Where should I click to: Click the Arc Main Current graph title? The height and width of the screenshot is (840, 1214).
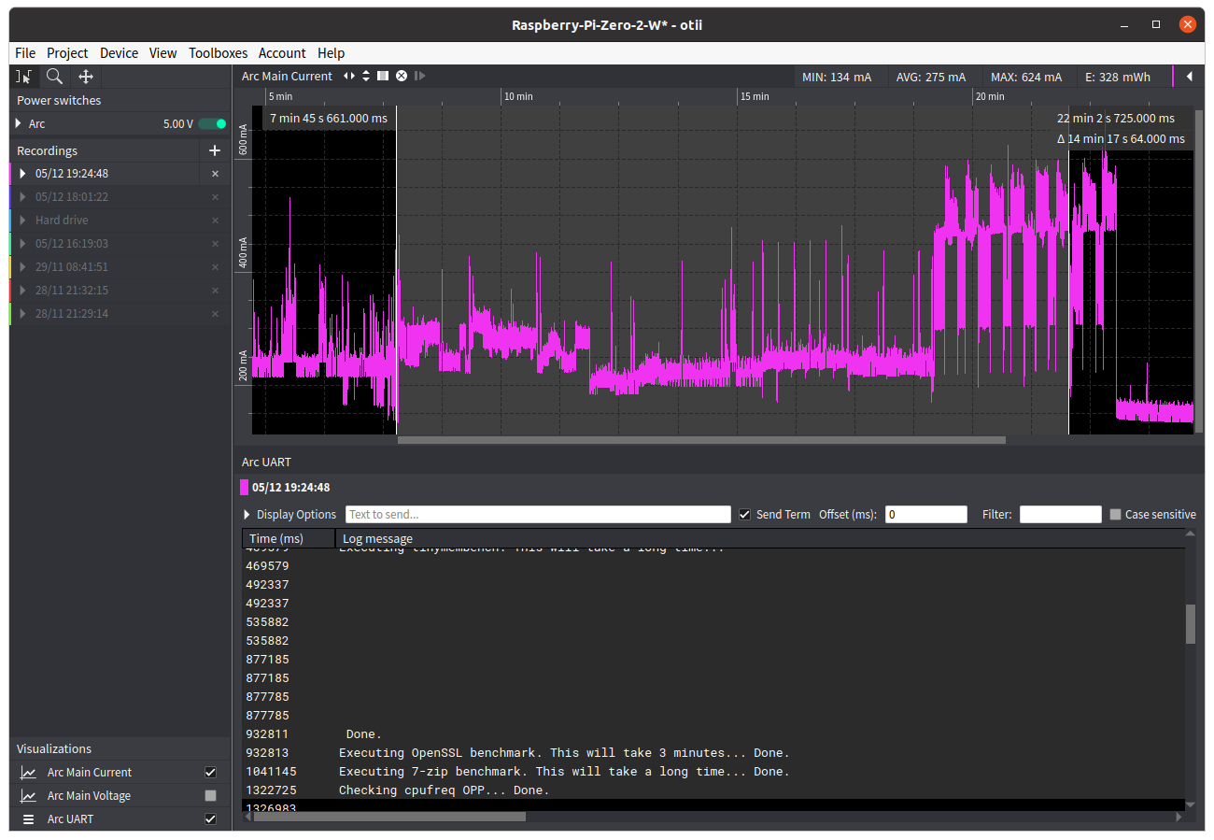pos(287,77)
